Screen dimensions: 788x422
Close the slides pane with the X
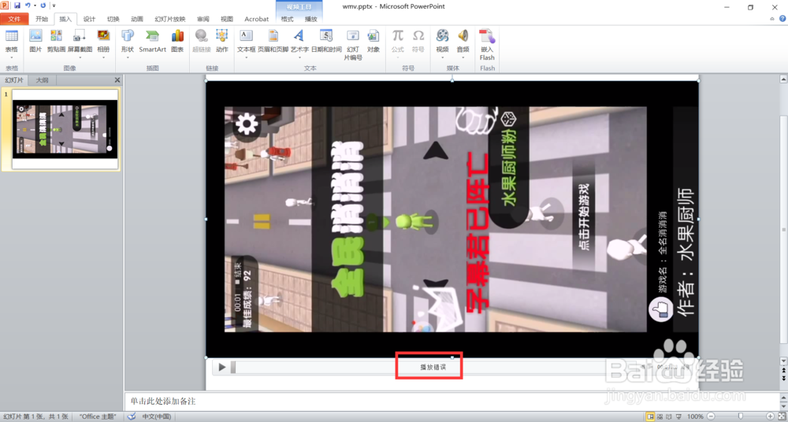[x=117, y=80]
